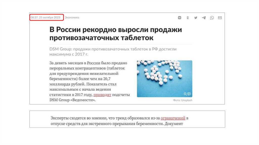This screenshot has width=259, height=145.
Task: Share article via Telegram icon
Action: coord(204,18)
